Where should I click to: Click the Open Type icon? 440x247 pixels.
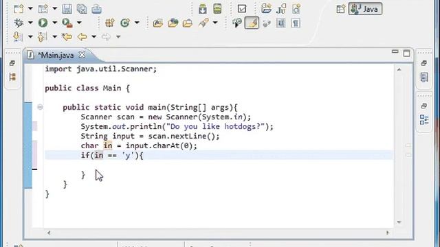tap(158, 23)
